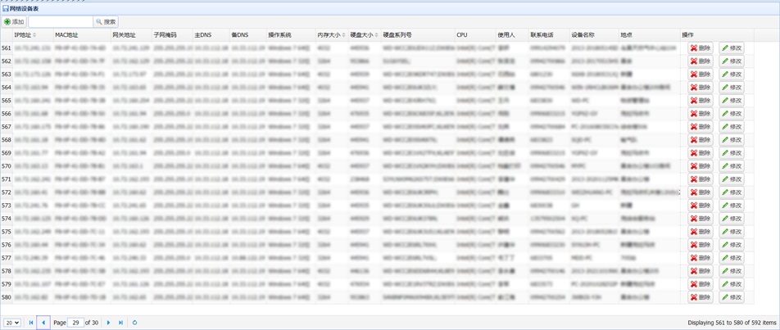This screenshot has height=330, width=780.
Task: Sort by the 内存大小 column header
Action: tap(332, 35)
